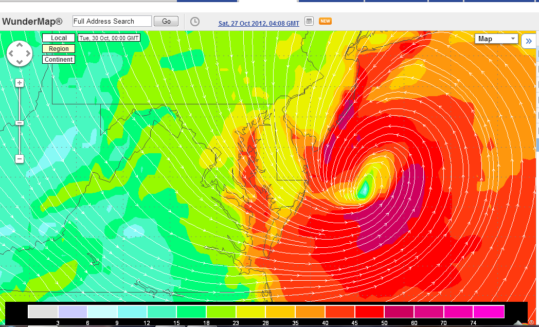Click the legend value 74
The image size is (539, 327).
click(473, 323)
